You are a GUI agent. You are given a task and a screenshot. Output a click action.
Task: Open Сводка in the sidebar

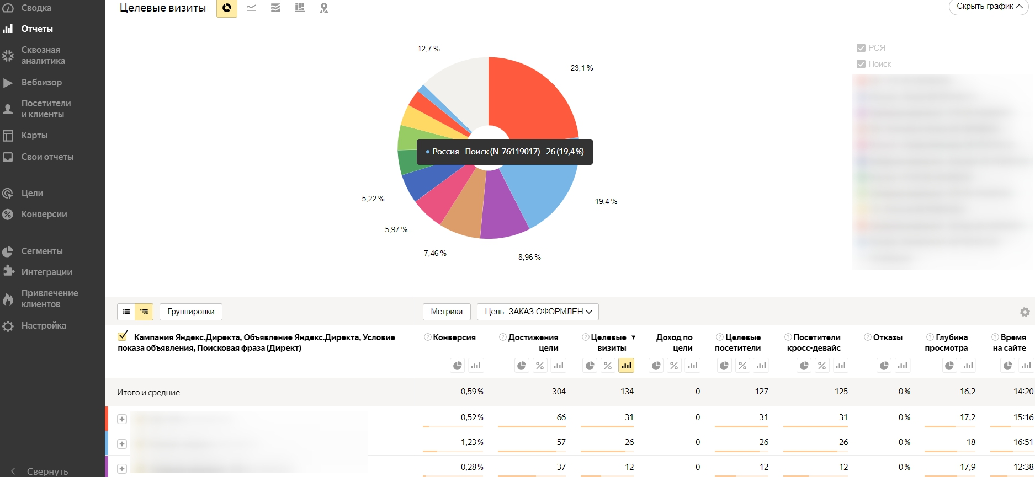pyautogui.click(x=36, y=8)
